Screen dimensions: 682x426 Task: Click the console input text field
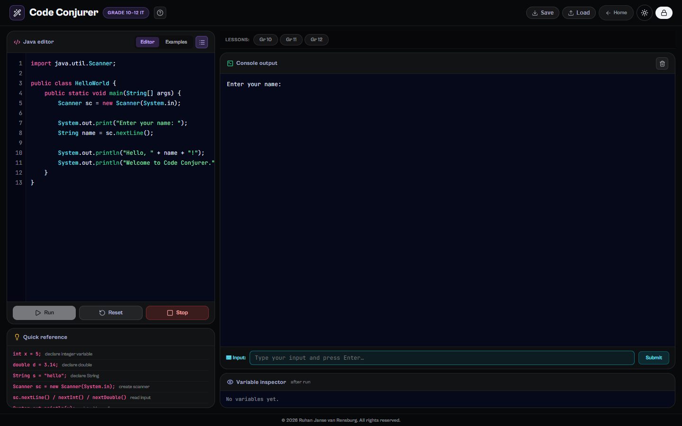click(442, 358)
